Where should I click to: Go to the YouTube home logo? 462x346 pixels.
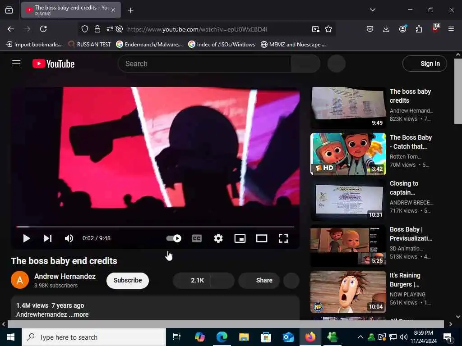pos(53,64)
